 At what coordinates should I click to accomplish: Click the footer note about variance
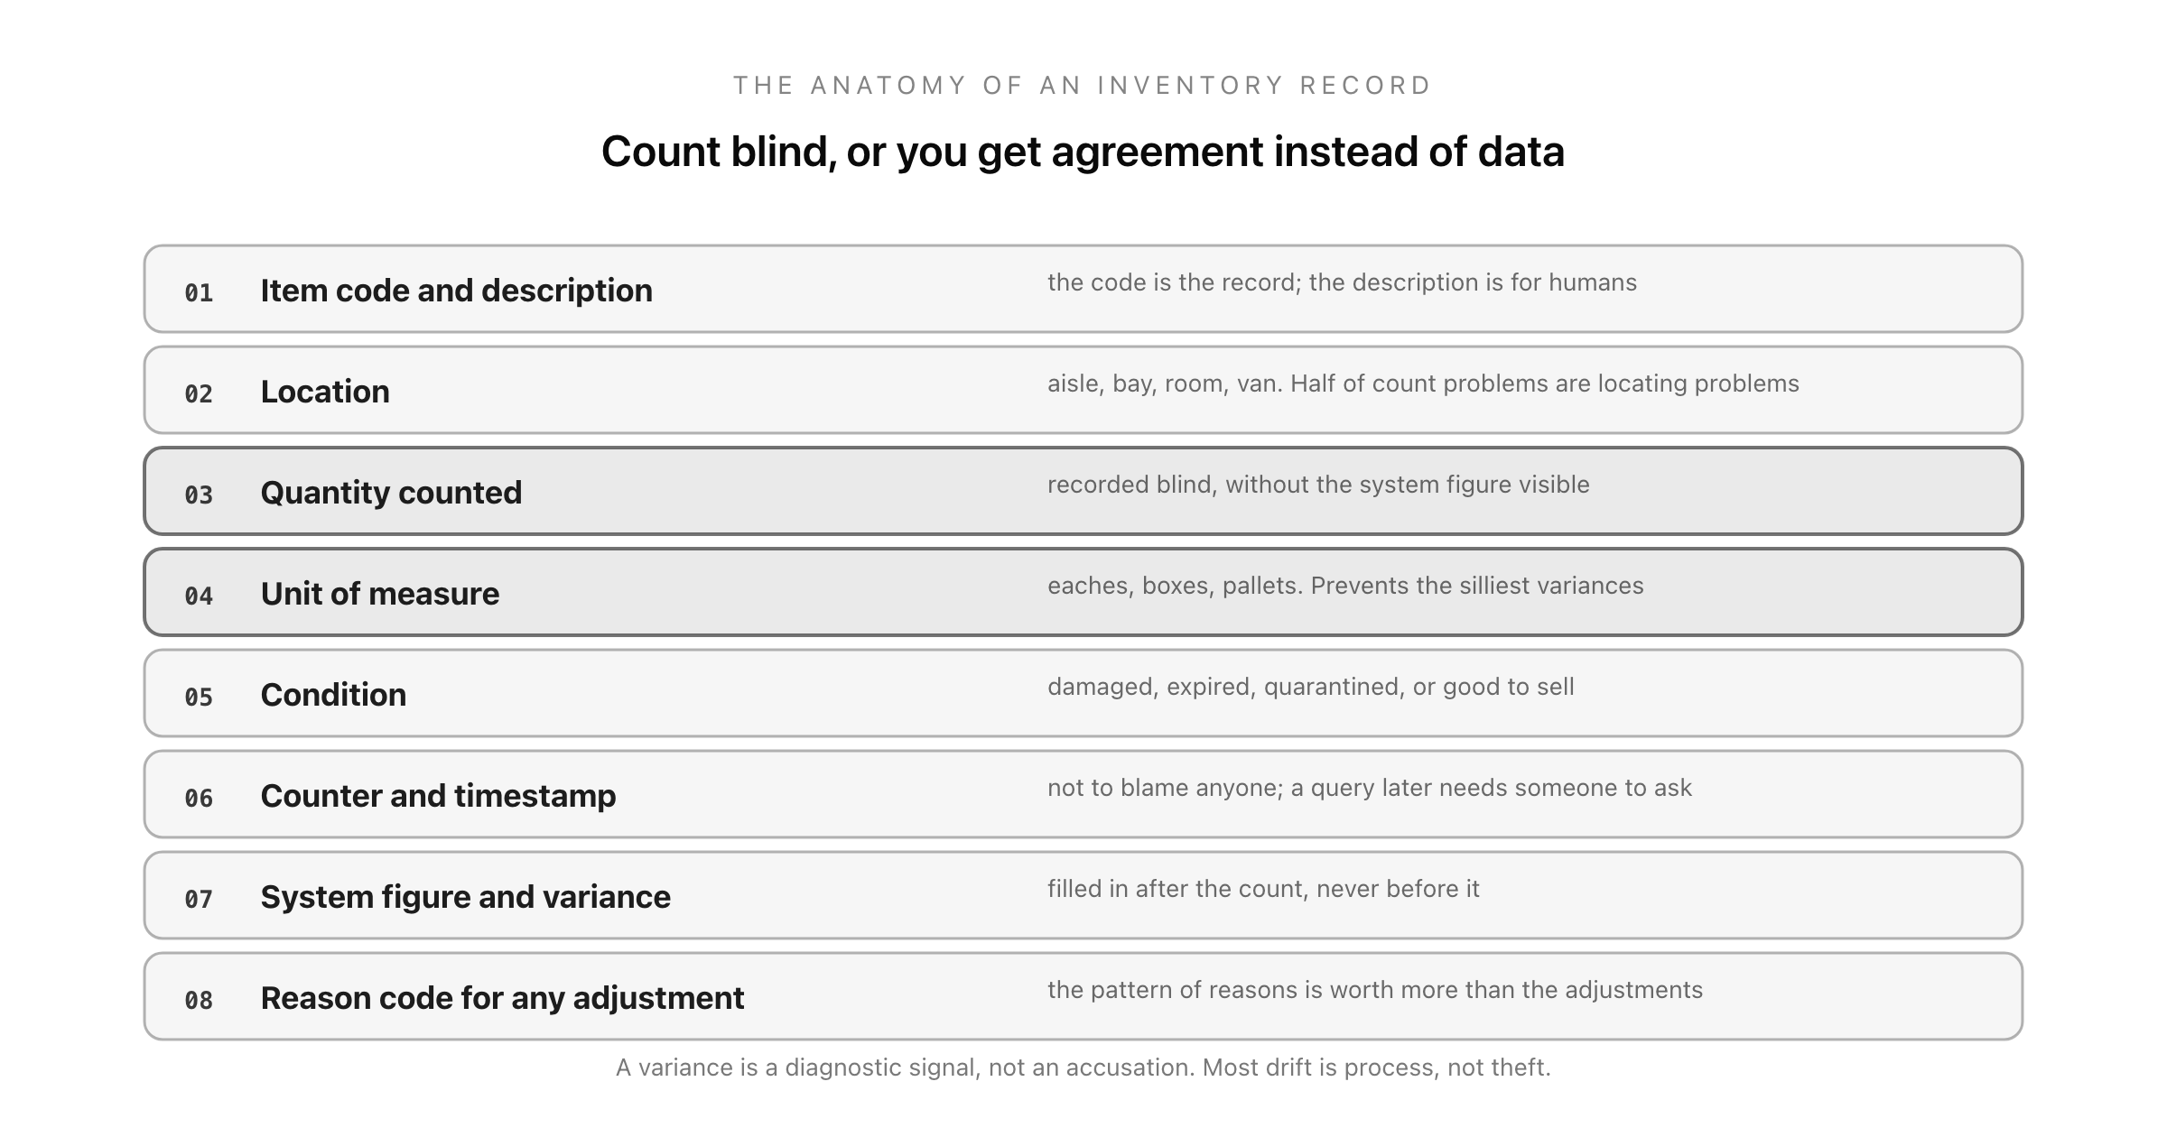1083,1068
